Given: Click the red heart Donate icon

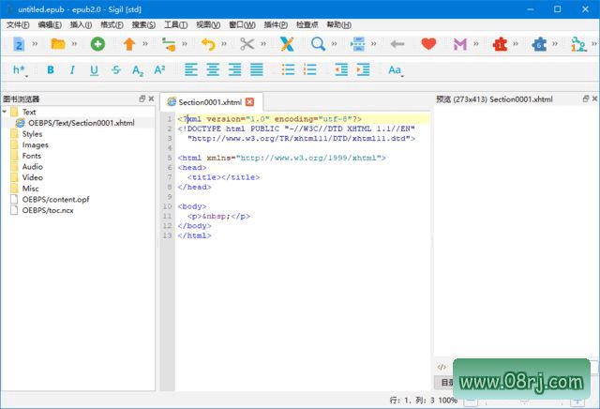Looking at the screenshot, I should tap(428, 43).
